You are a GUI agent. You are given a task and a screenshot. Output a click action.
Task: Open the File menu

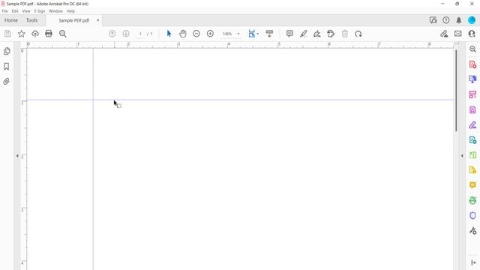point(5,11)
